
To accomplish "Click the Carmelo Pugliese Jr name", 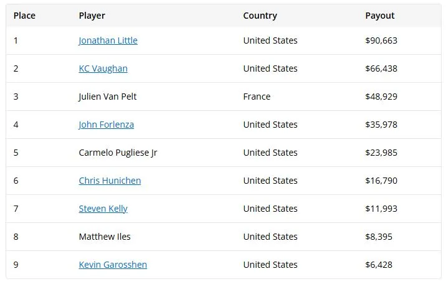I will pos(118,153).
